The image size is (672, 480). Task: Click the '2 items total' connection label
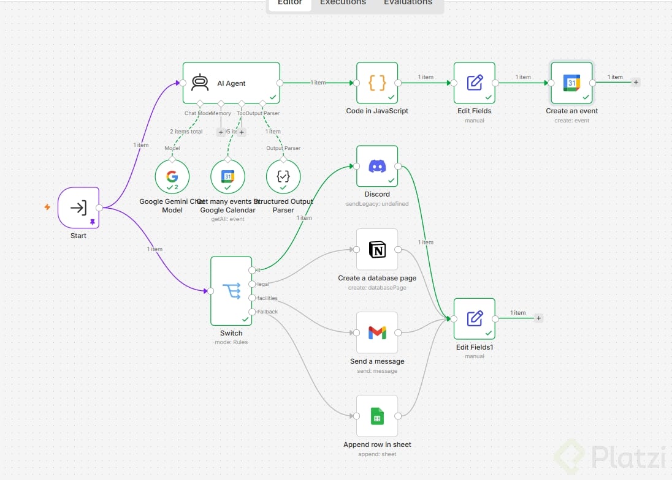pyautogui.click(x=186, y=132)
